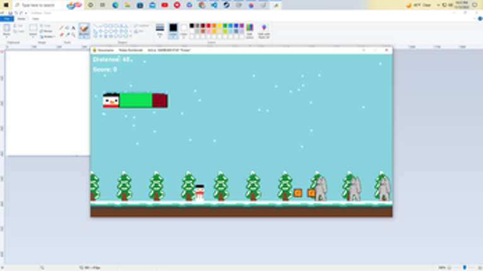
Task: Click the Resize button in Paint
Action: (46, 31)
